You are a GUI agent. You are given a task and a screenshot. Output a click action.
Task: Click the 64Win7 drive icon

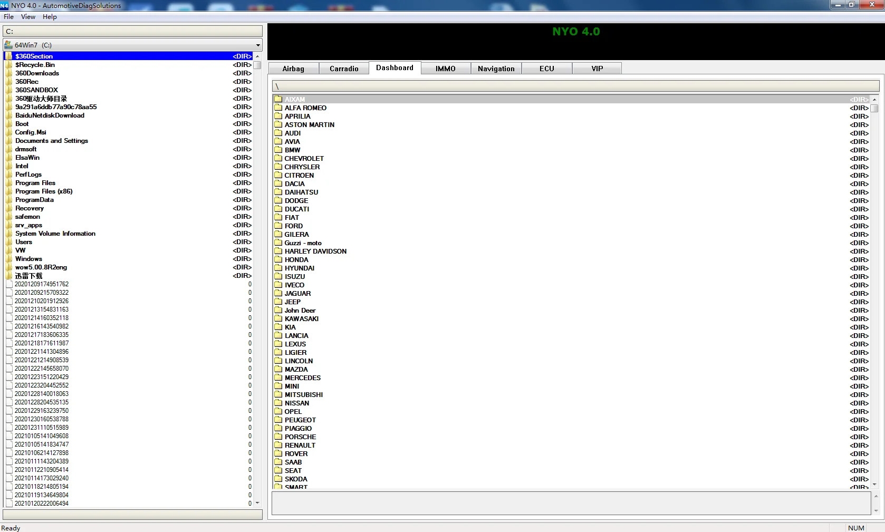click(8, 45)
